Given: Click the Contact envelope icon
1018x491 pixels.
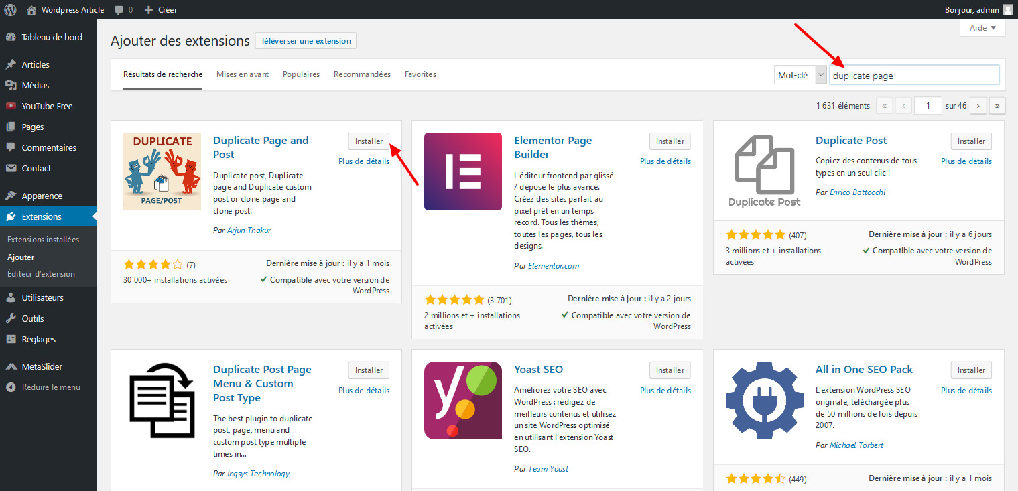Looking at the screenshot, I should coord(11,168).
